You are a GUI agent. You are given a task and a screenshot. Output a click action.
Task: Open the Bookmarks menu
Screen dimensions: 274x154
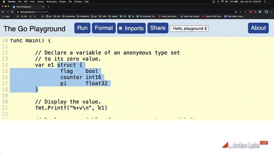point(51,2)
